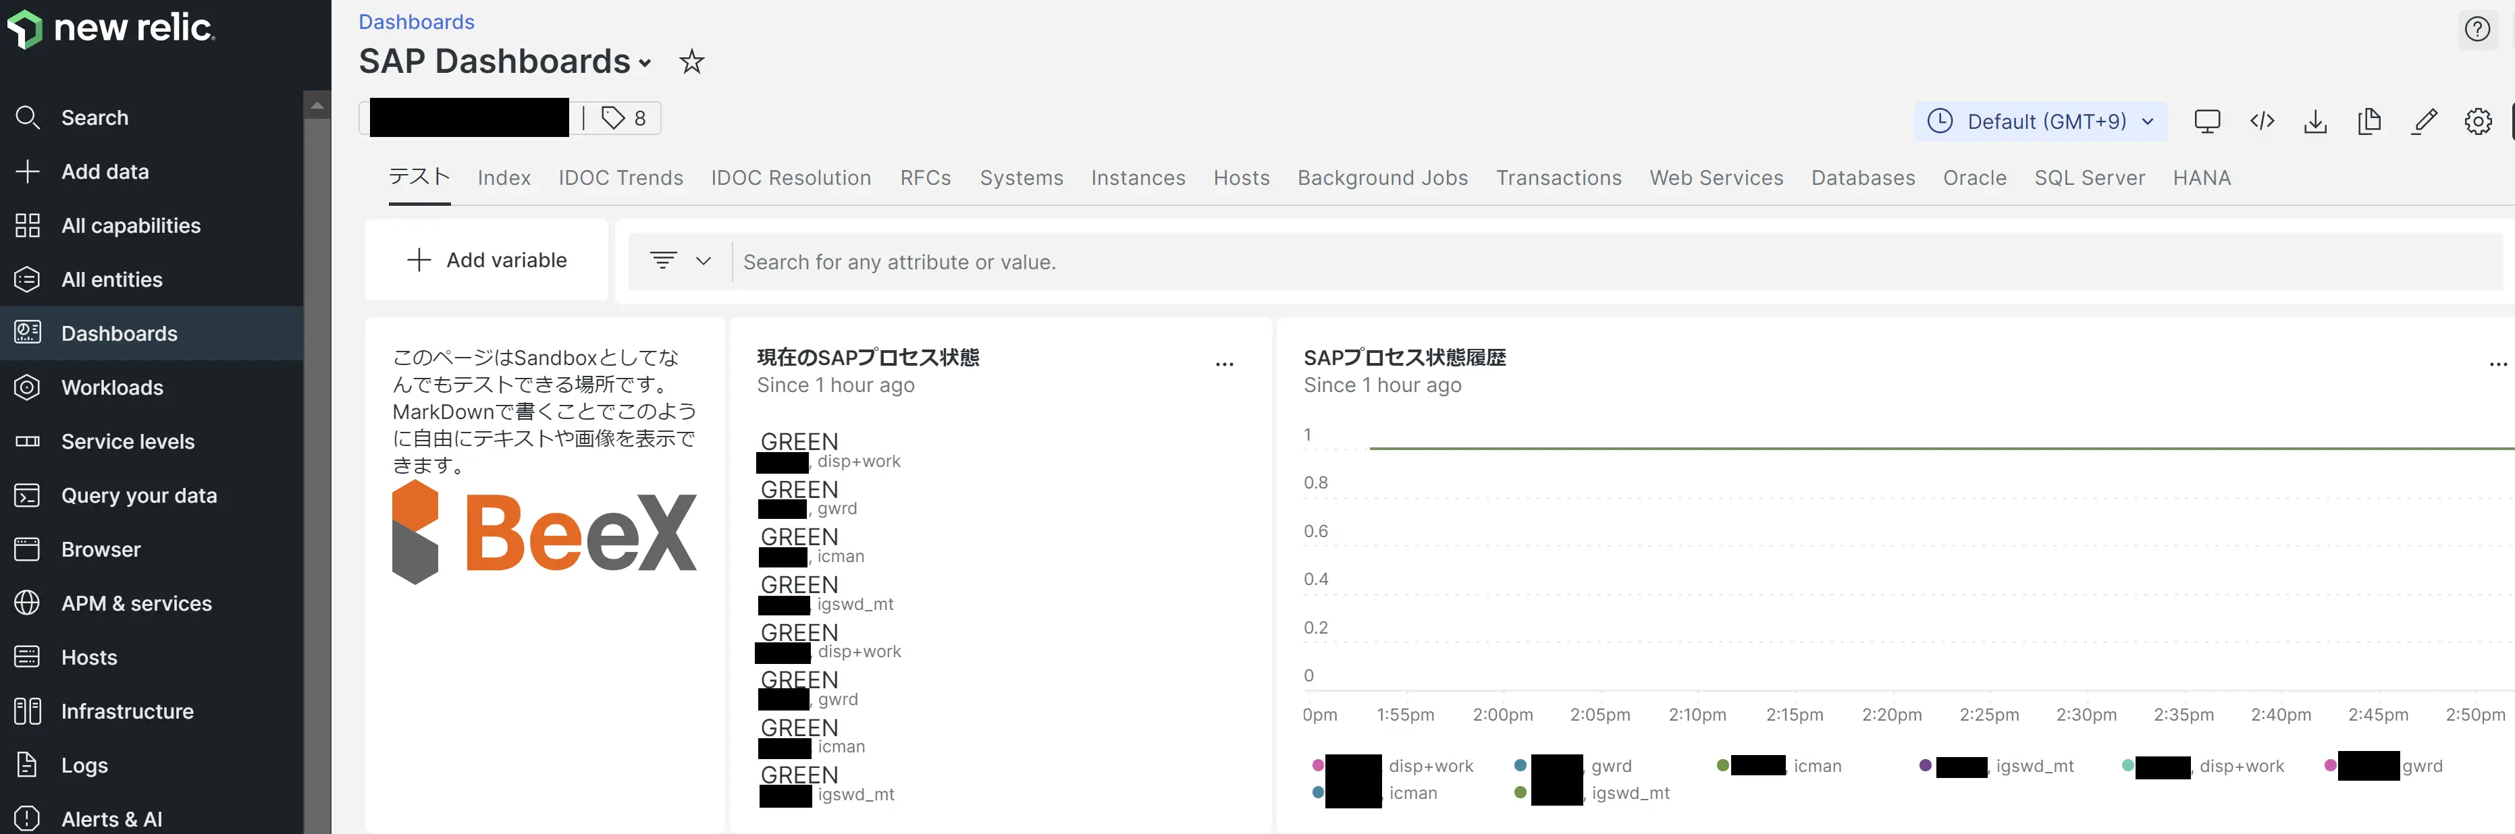Viewport: 2515px width, 834px height.
Task: Click the Add data plus icon
Action: (x=27, y=171)
